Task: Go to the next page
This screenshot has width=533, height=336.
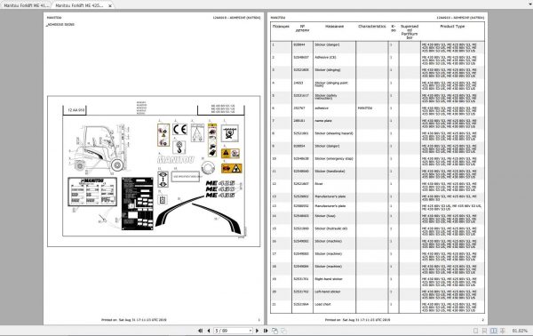Action: [x=257, y=331]
